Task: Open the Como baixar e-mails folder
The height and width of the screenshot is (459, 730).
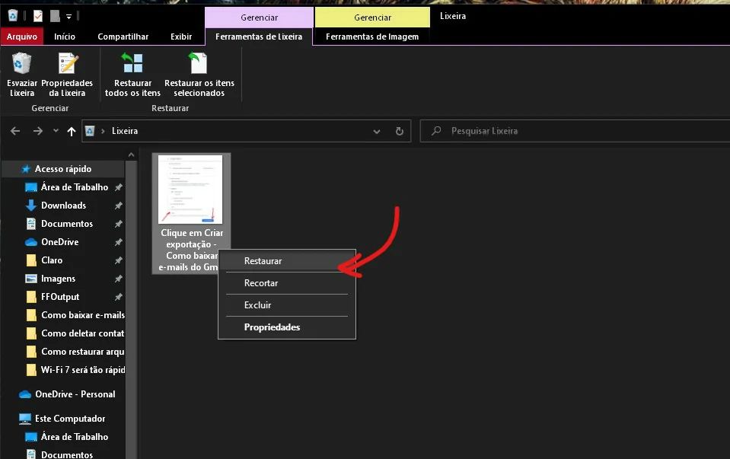Action: (83, 315)
